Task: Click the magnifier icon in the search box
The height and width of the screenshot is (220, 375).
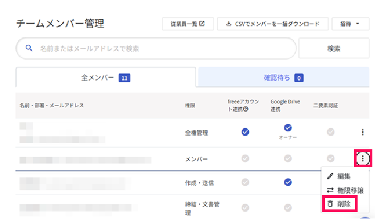Action: point(29,48)
